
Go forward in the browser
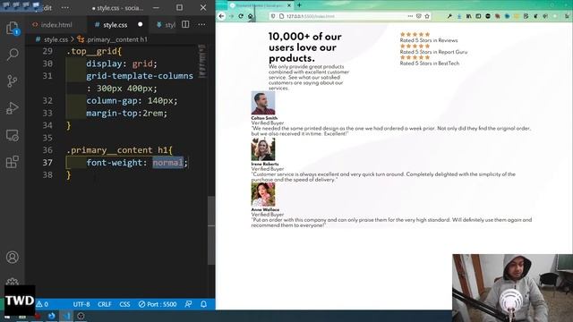pos(231,16)
